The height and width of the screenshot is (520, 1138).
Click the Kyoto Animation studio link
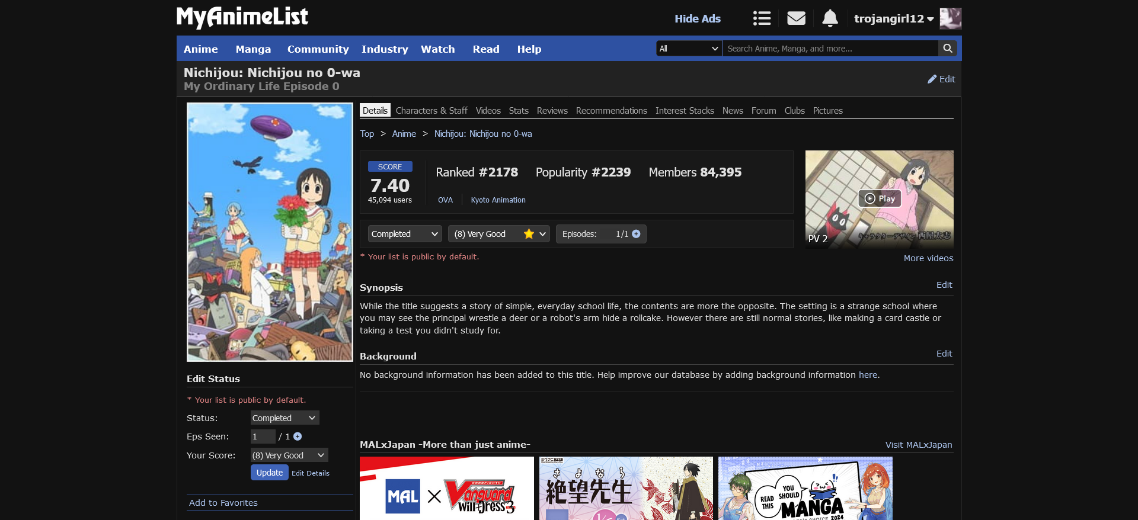pyautogui.click(x=498, y=200)
